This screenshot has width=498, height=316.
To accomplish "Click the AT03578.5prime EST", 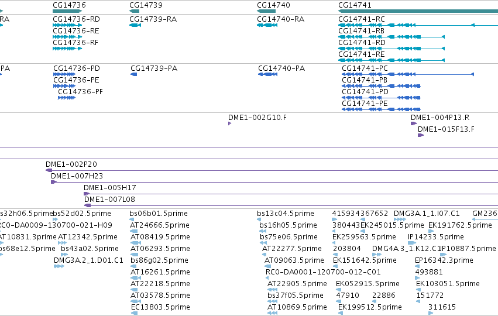I will [136, 302].
